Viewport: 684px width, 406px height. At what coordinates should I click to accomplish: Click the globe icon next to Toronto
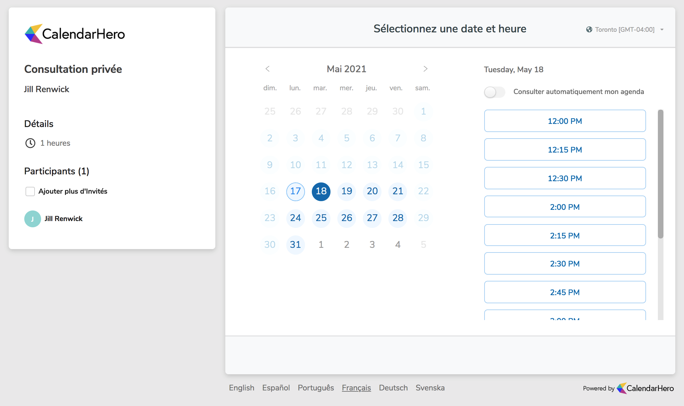coord(589,30)
